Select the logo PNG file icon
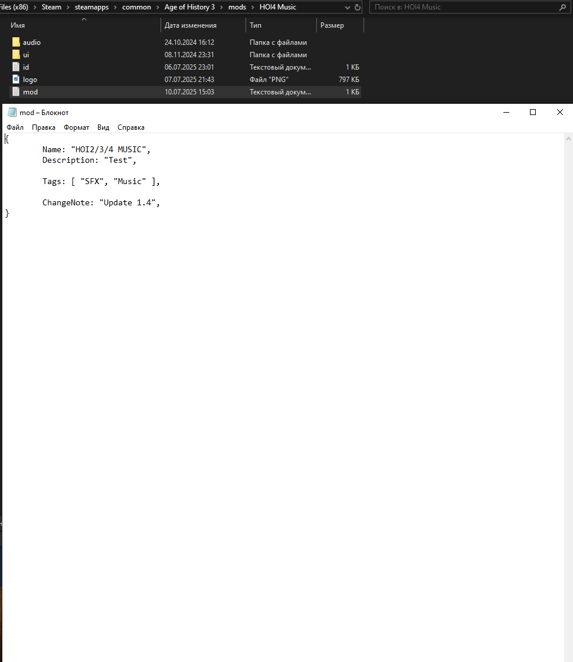573x662 pixels. tap(16, 80)
